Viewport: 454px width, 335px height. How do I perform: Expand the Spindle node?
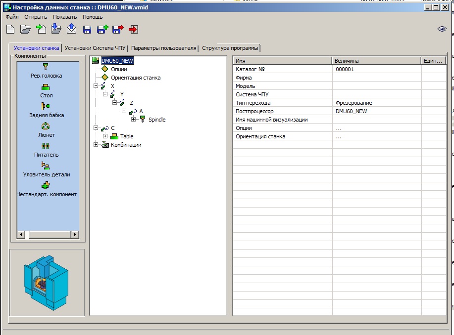point(133,120)
